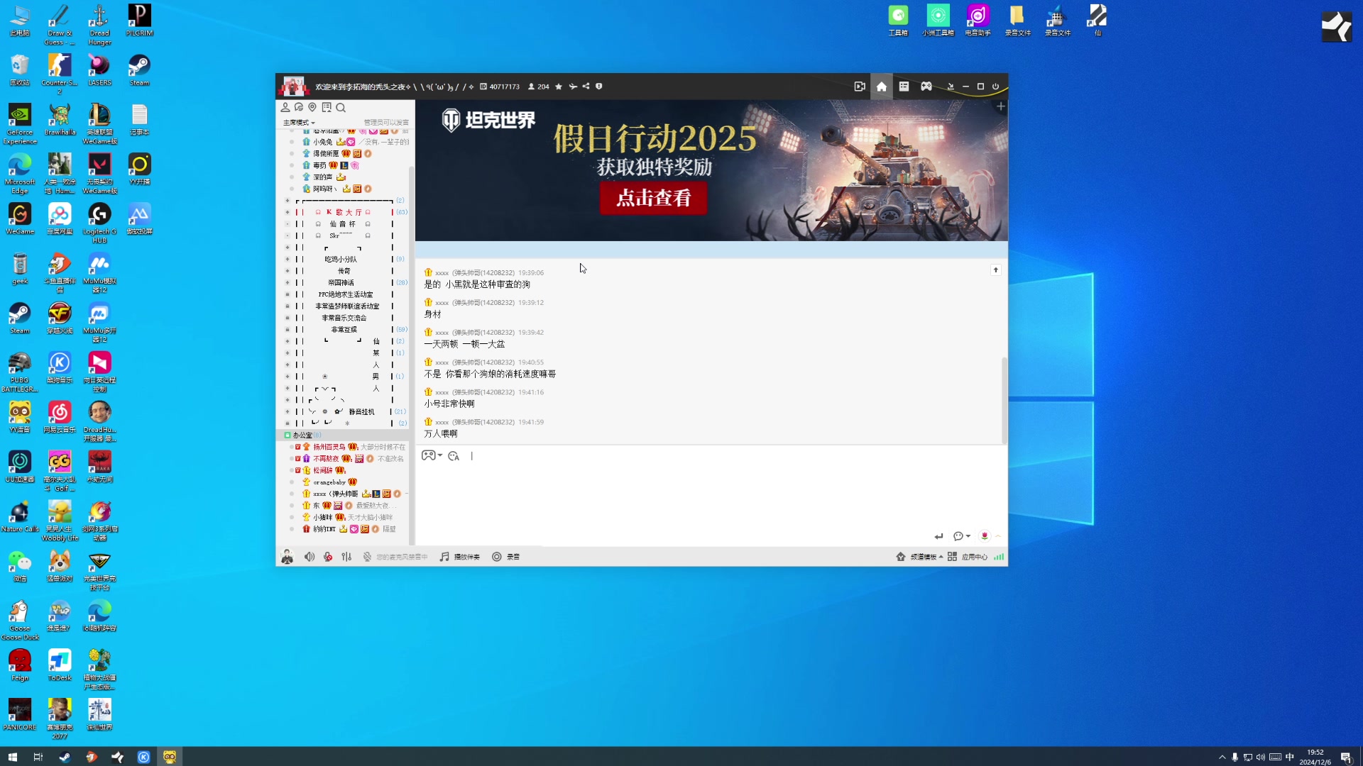Image resolution: width=1363 pixels, height=766 pixels.
Task: Toggle the microphone mute icon in bottom bar
Action: [x=328, y=557]
